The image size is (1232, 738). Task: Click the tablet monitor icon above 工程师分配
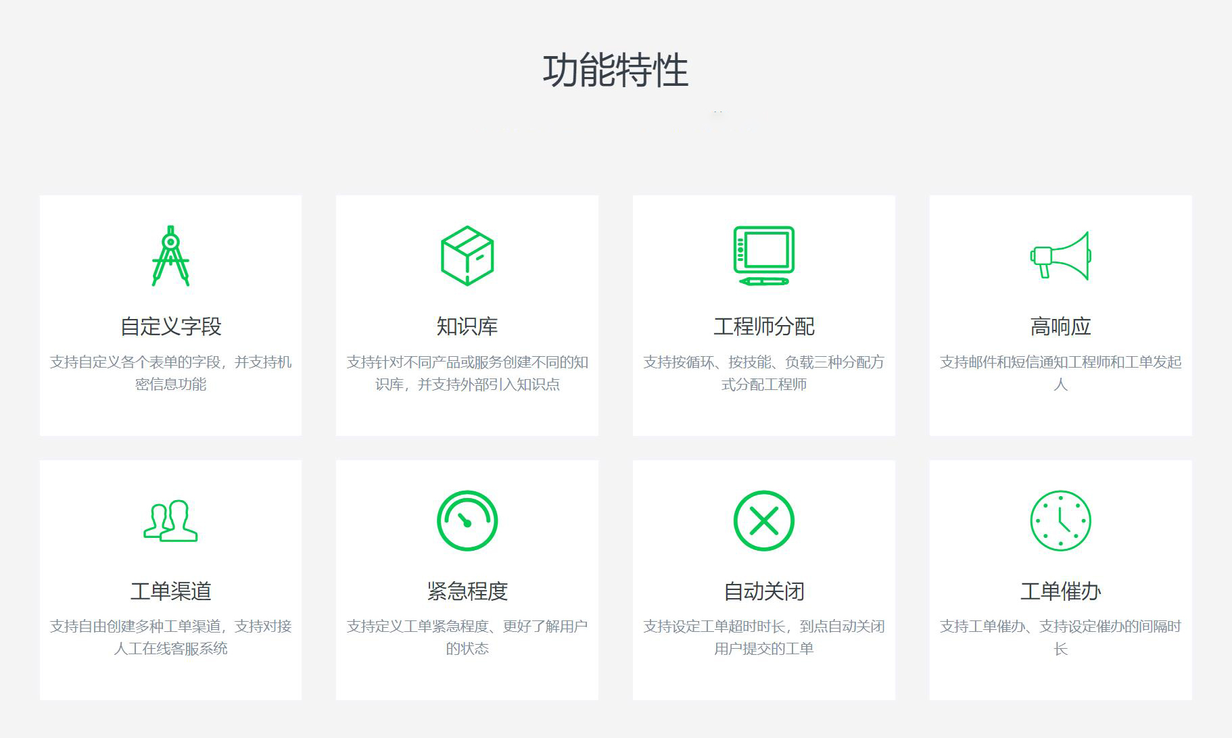tap(764, 256)
